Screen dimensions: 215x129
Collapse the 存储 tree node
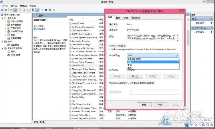point(2,41)
